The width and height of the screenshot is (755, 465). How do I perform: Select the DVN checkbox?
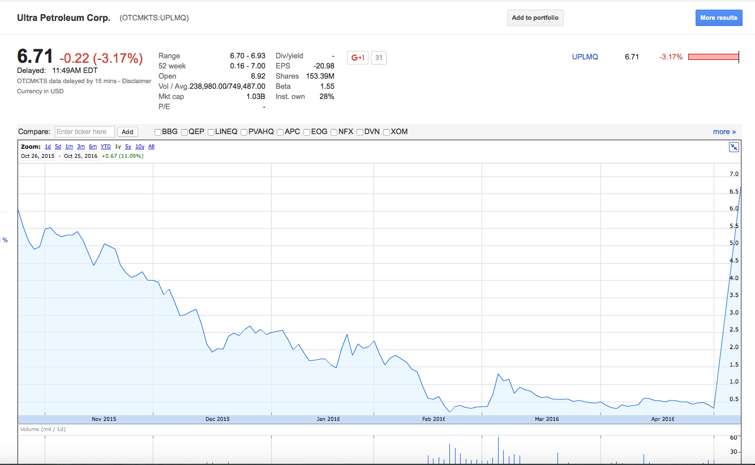(360, 132)
